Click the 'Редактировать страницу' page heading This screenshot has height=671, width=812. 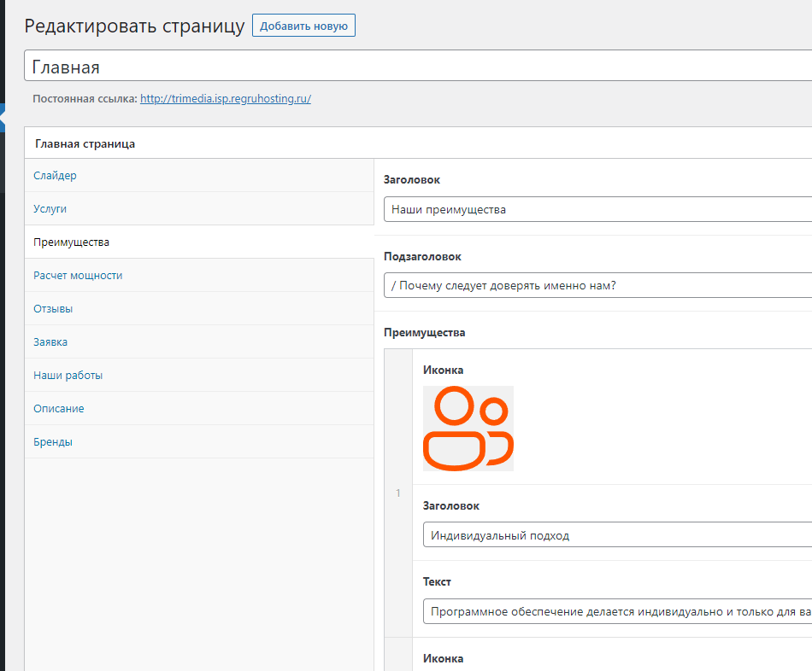pyautogui.click(x=134, y=26)
